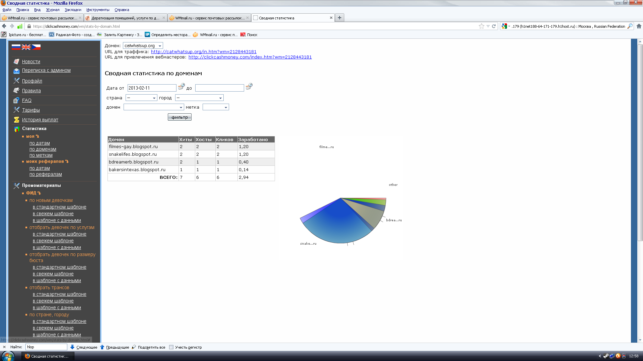This screenshot has width=643, height=361.
Task: Open calendar picker next to end date
Action: (249, 87)
